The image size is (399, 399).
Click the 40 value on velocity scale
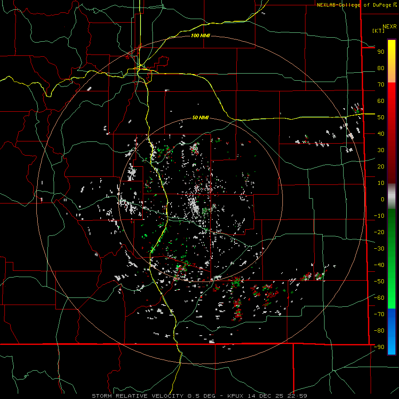tap(381, 133)
